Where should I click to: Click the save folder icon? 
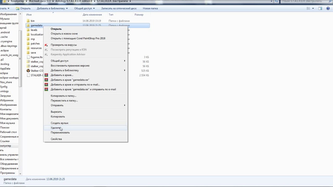pyautogui.click(x=28, y=52)
